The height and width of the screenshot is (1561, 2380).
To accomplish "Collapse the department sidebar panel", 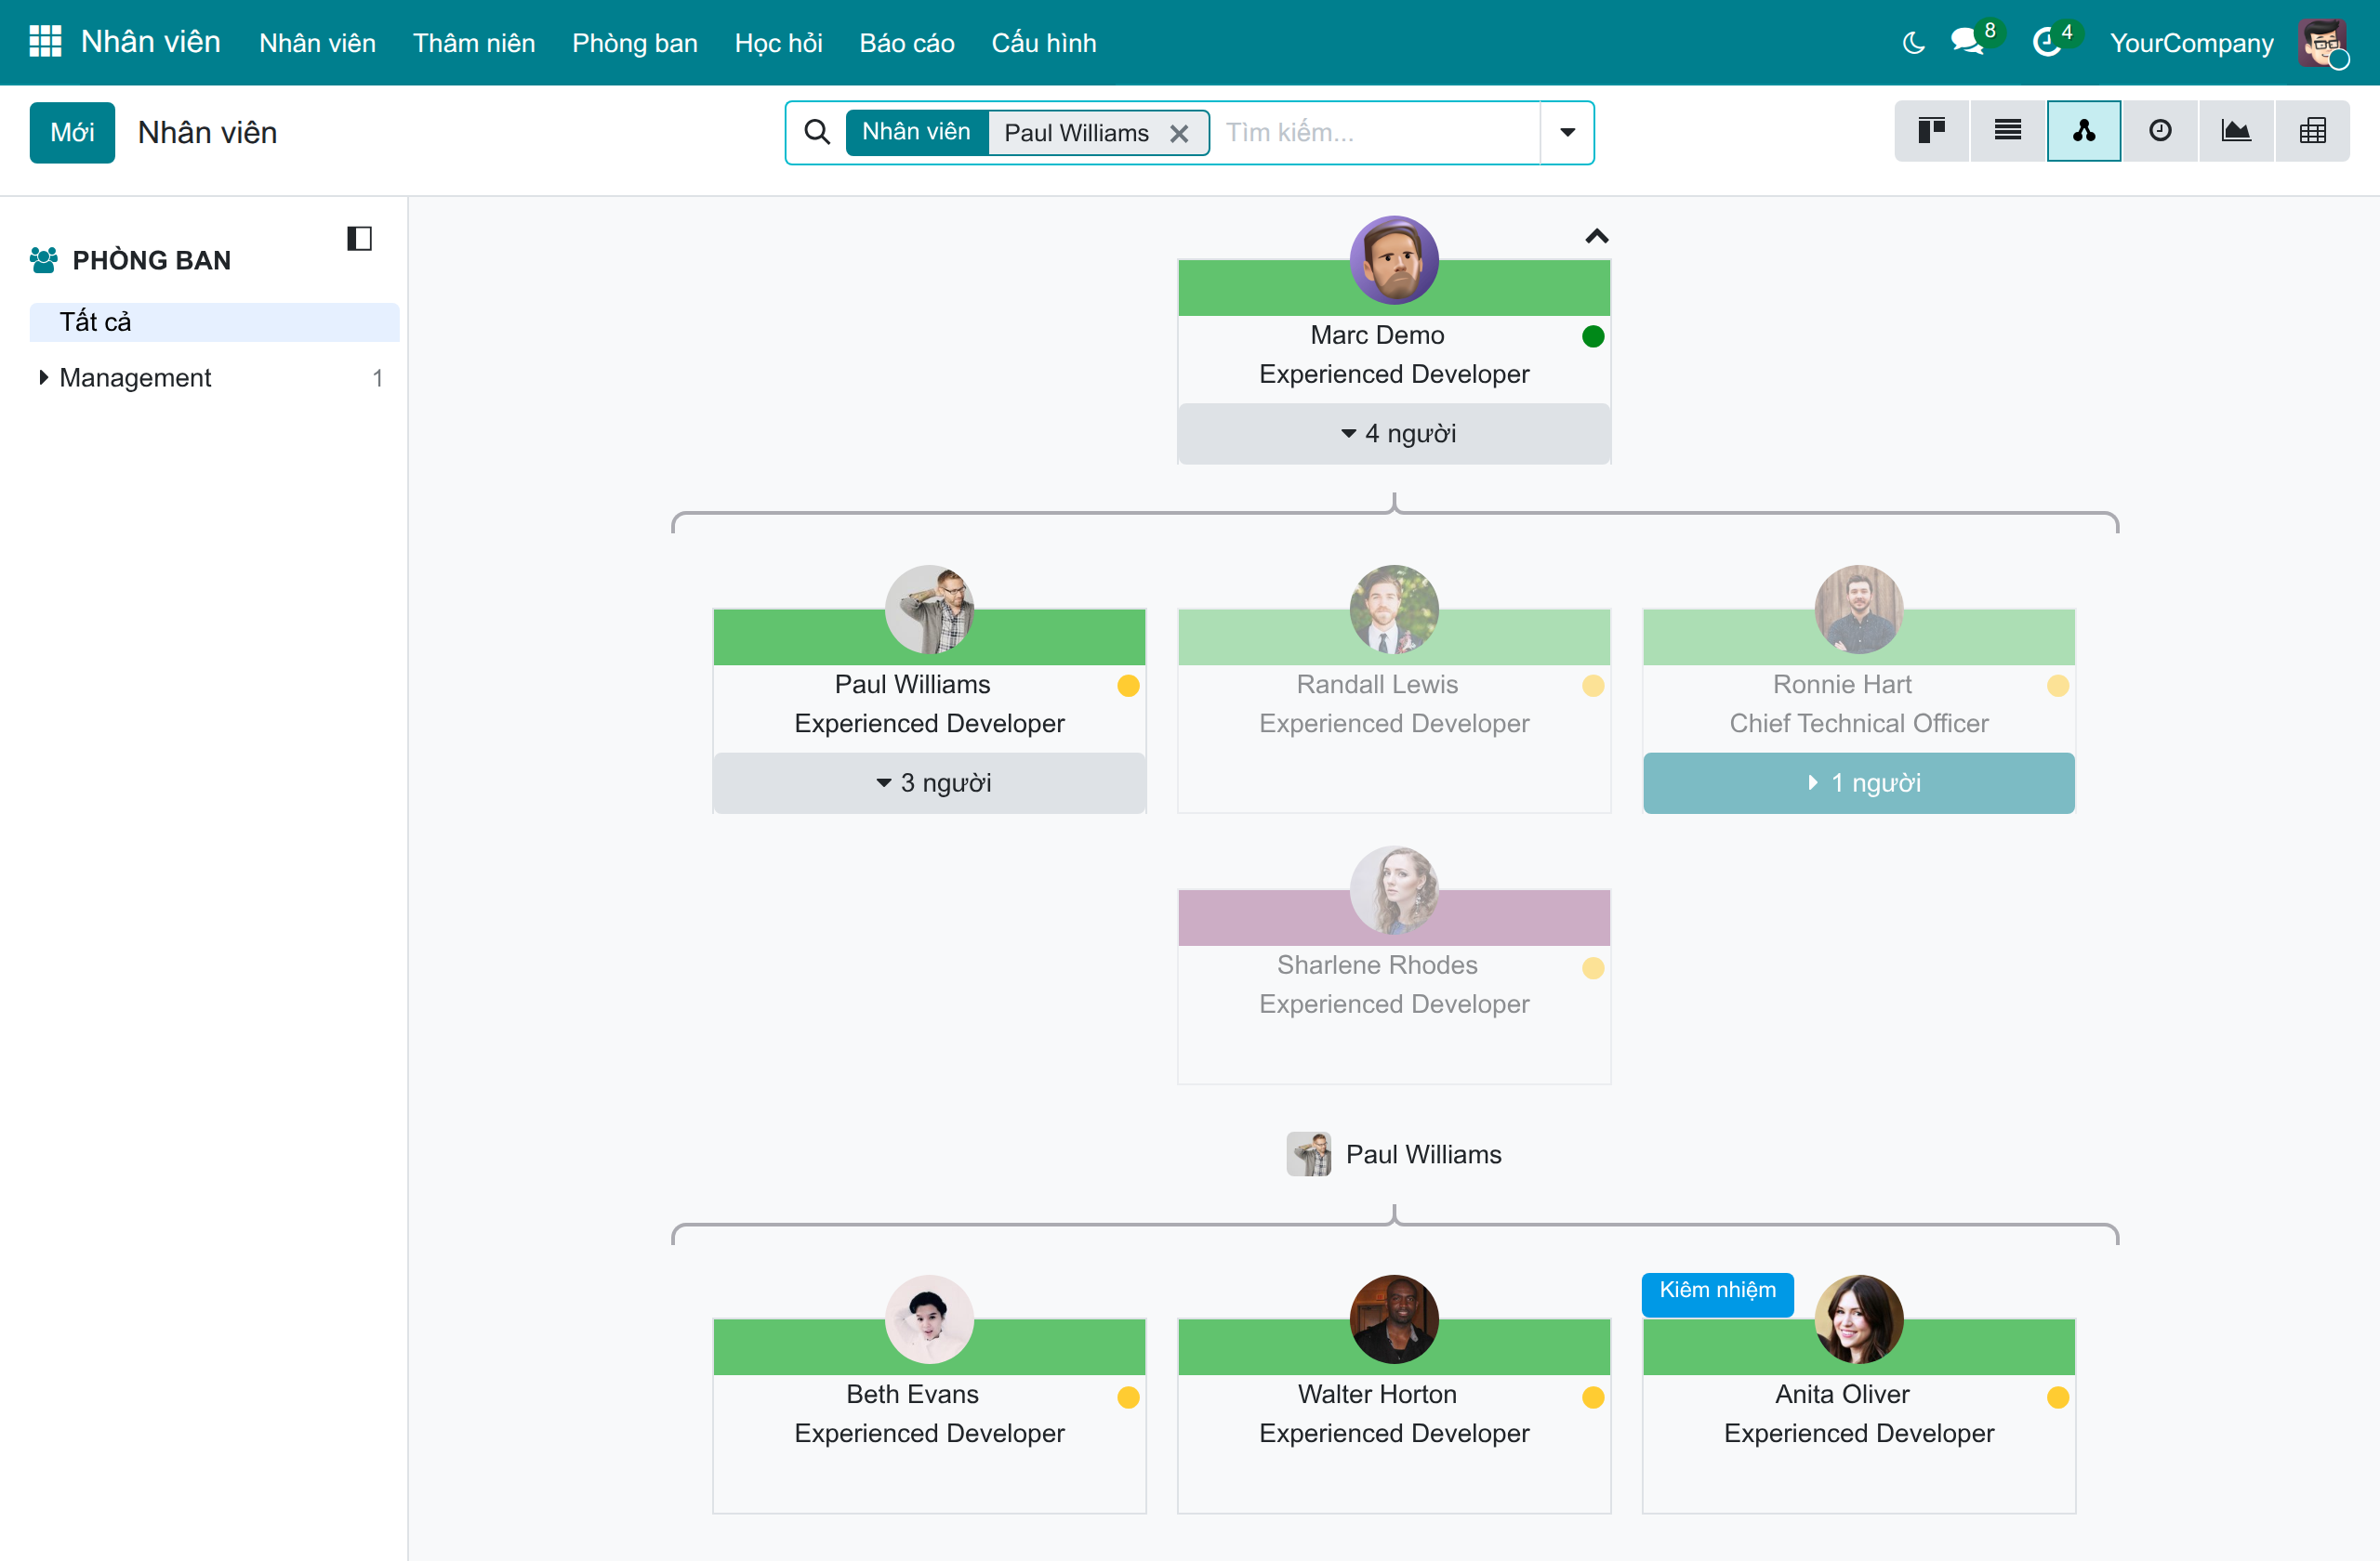I will pos(359,238).
